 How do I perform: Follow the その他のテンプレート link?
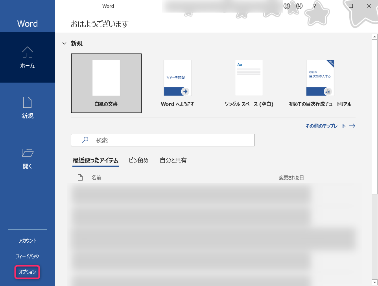(x=330, y=126)
